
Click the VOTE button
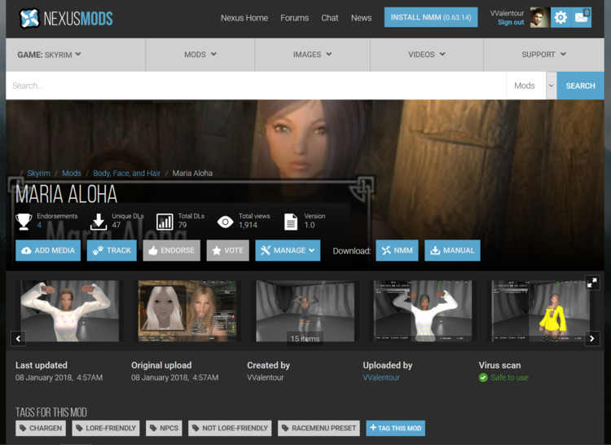point(227,250)
